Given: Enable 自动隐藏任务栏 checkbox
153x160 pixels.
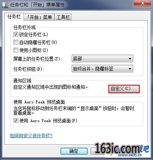Looking at the screenshot, I should [16, 42].
